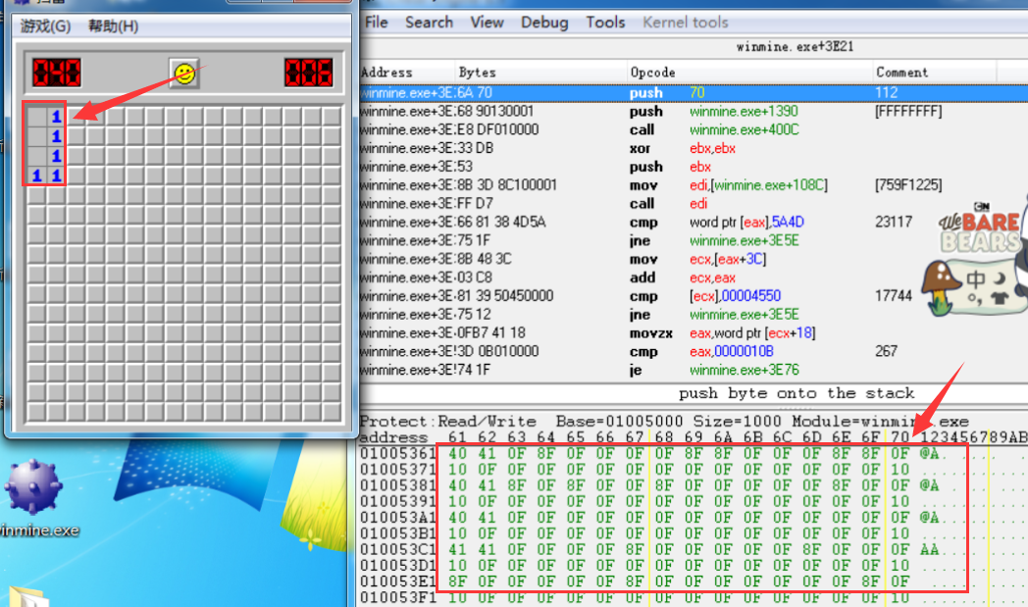
Task: Click the moon icon on IME bar
Action: [1000, 278]
